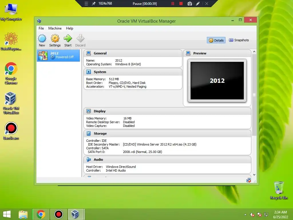Click Intel HD Audio controller text
Screen dimensions: 293x220
(116, 170)
